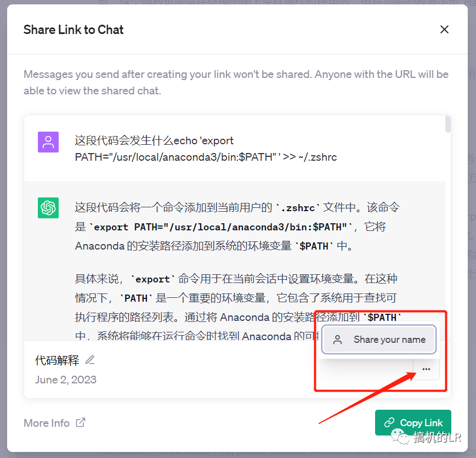Click the person icon beside Share your name
Viewport: 476px width, 458px height.
pyautogui.click(x=337, y=340)
